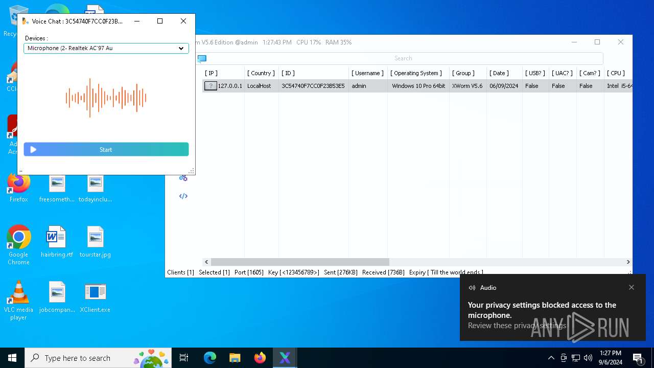Viewport: 654px width, 368px height.
Task: Open Firefox desktop shortcut
Action: [x=18, y=188]
